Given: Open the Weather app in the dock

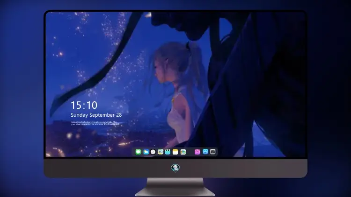Looking at the screenshot, I should pos(146,152).
